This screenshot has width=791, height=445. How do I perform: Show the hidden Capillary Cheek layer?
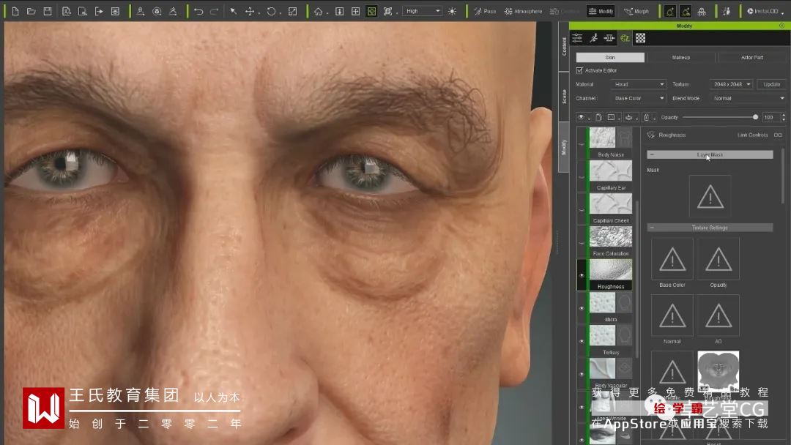point(582,209)
